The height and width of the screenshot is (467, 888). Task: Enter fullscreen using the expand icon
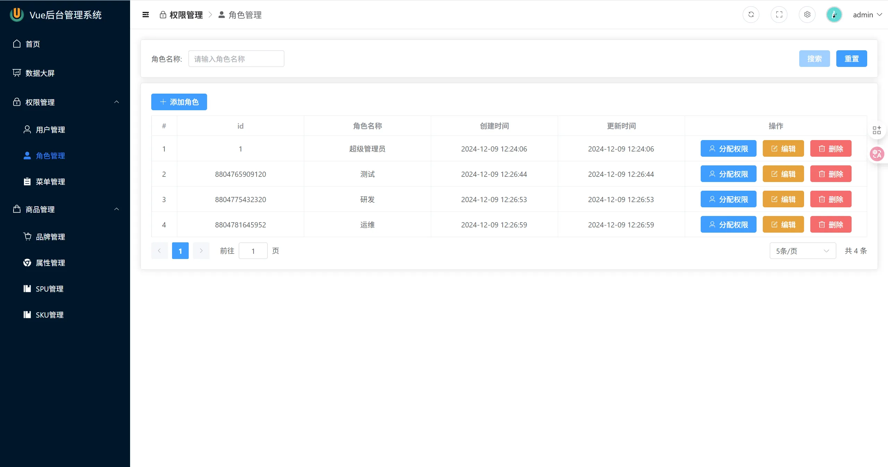779,15
